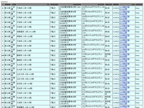Open the 059185號 crm link in row 6
Image resolution: width=144 pixels, height=108 pixels.
[125, 37]
